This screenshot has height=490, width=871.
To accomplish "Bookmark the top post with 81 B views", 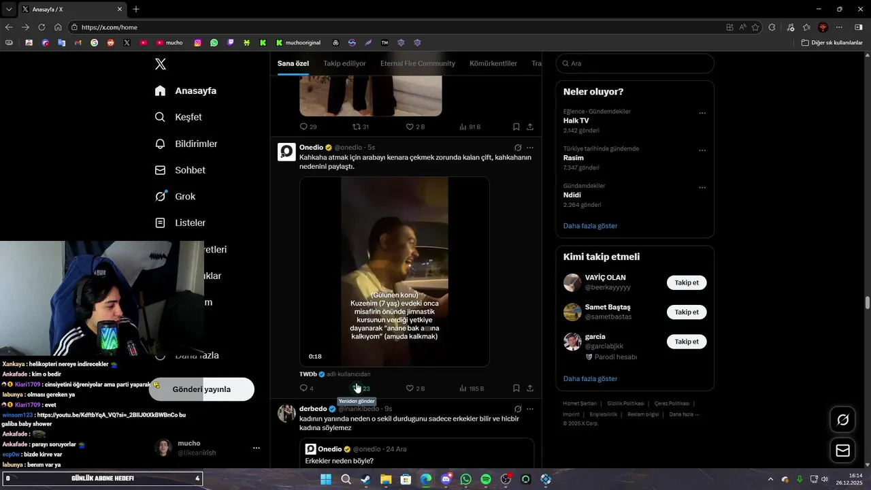I will click(x=516, y=127).
